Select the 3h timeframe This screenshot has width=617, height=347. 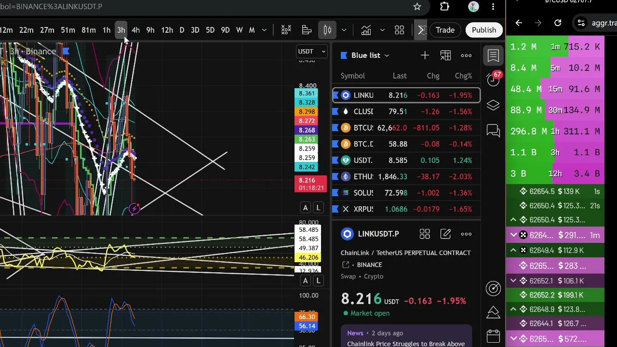[x=121, y=30]
